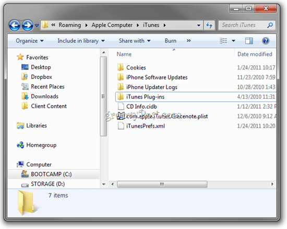Click the Apple Computer breadcrumb
This screenshot has width=287, height=229.
[112, 25]
